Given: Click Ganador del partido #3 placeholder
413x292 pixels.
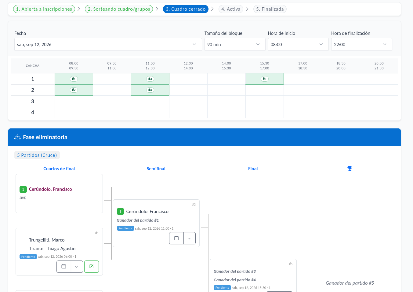Looking at the screenshot, I should click(235, 271).
